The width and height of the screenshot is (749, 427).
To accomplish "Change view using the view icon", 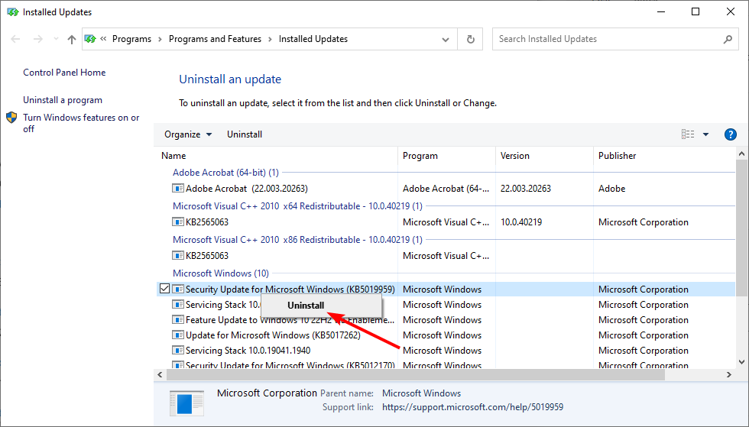I will pyautogui.click(x=688, y=134).
